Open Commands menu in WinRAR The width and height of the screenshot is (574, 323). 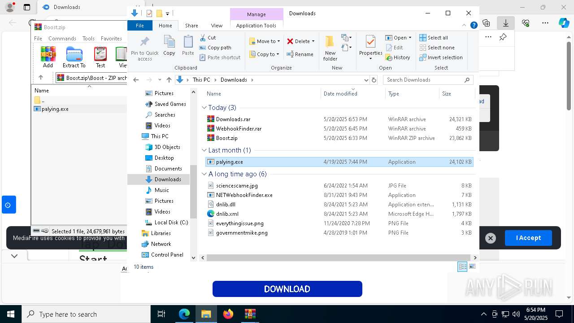tap(62, 39)
